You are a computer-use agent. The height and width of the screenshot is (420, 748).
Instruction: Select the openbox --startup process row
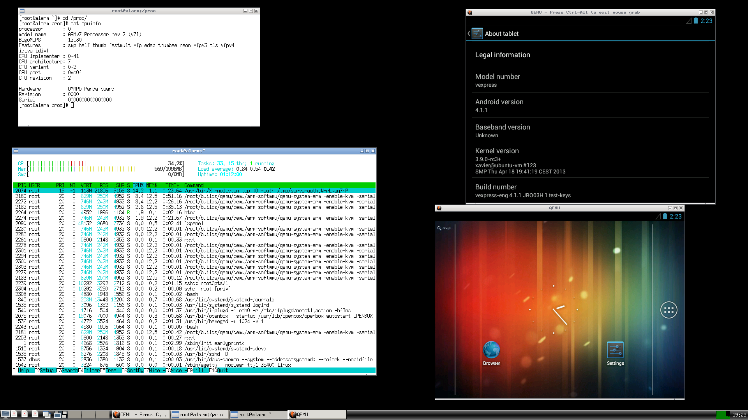[194, 316]
